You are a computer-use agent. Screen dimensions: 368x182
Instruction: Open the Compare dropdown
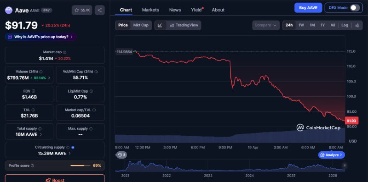click(266, 25)
